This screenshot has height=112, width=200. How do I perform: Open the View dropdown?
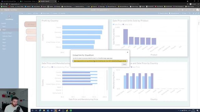(x=185, y=13)
